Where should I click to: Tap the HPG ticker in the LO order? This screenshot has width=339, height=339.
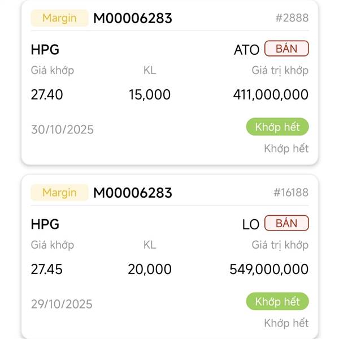[x=45, y=224]
